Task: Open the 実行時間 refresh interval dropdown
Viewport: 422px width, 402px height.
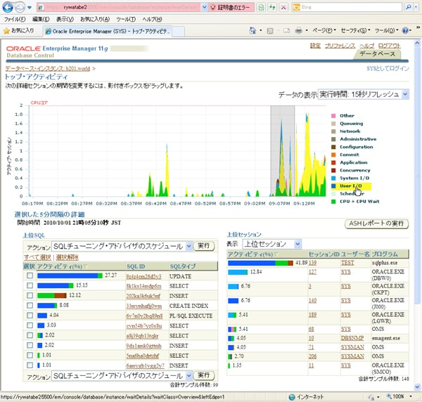Action: coord(363,94)
